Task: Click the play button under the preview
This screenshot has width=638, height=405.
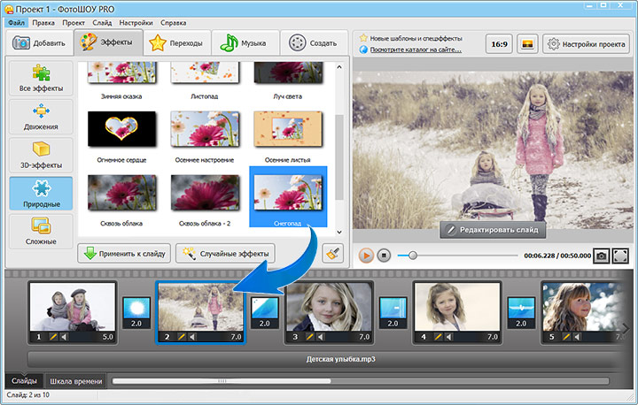Action: pyautogui.click(x=366, y=256)
